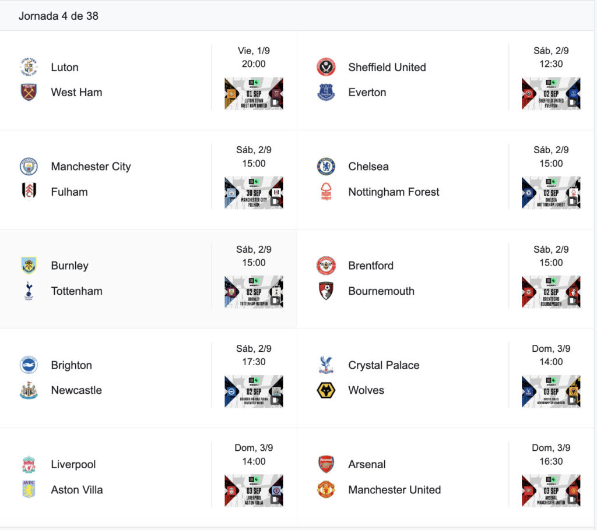Click the Arsenal crest icon
The height and width of the screenshot is (530, 597).
pyautogui.click(x=326, y=464)
